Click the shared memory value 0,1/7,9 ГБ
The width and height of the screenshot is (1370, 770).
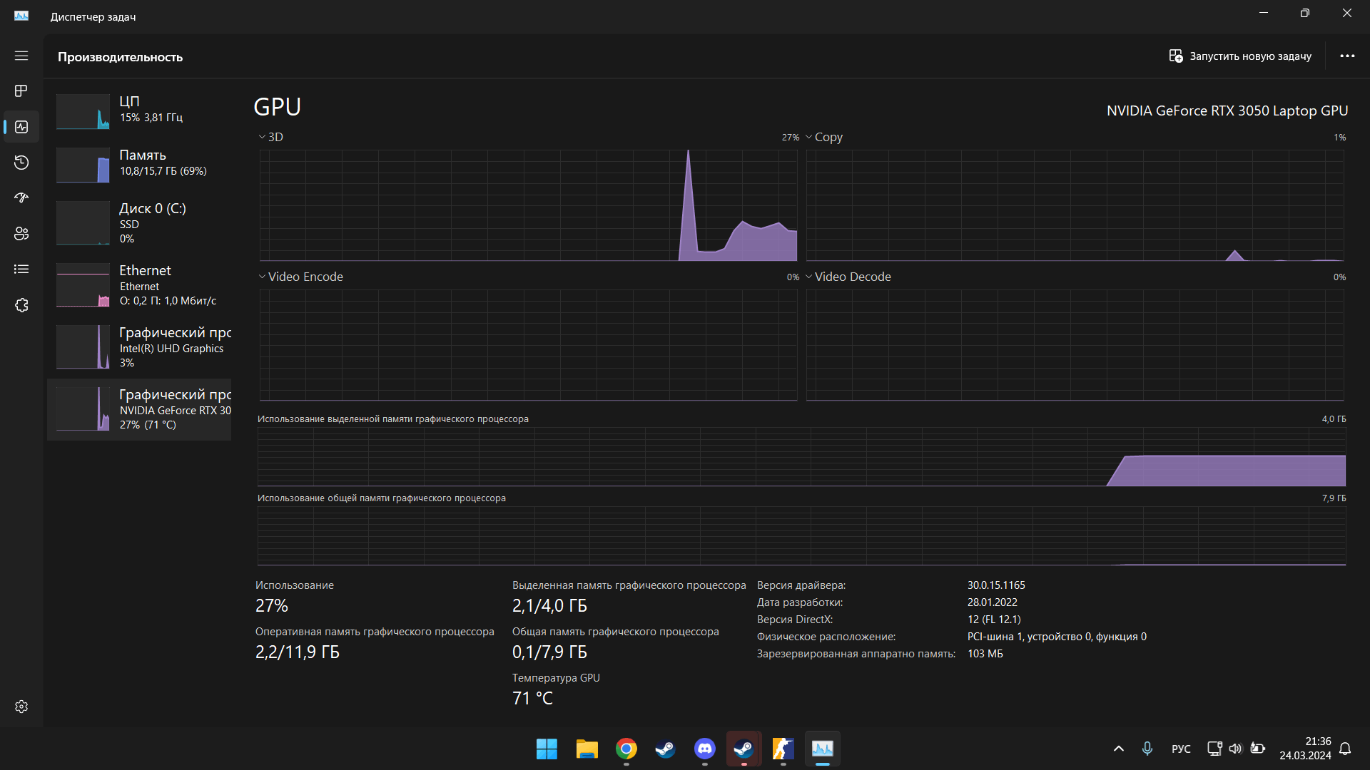[549, 652]
